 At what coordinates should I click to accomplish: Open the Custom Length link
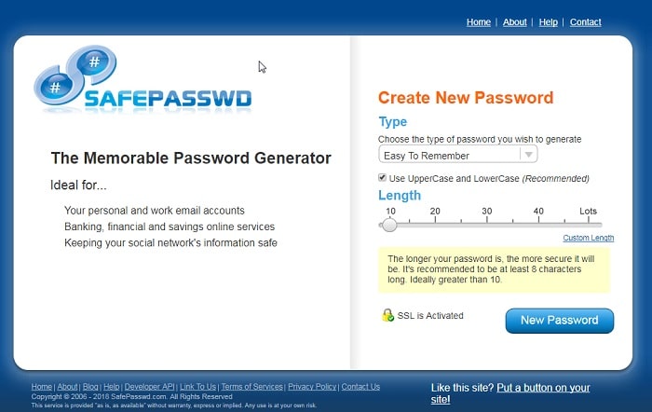(588, 238)
